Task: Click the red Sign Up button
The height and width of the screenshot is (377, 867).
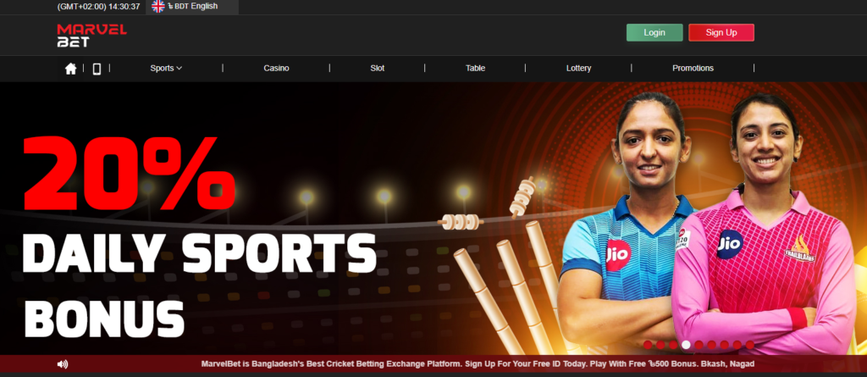Action: pos(721,33)
